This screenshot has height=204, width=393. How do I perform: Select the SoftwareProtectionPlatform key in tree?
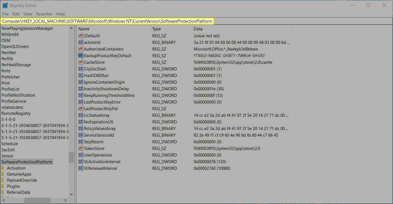[x=27, y=162]
